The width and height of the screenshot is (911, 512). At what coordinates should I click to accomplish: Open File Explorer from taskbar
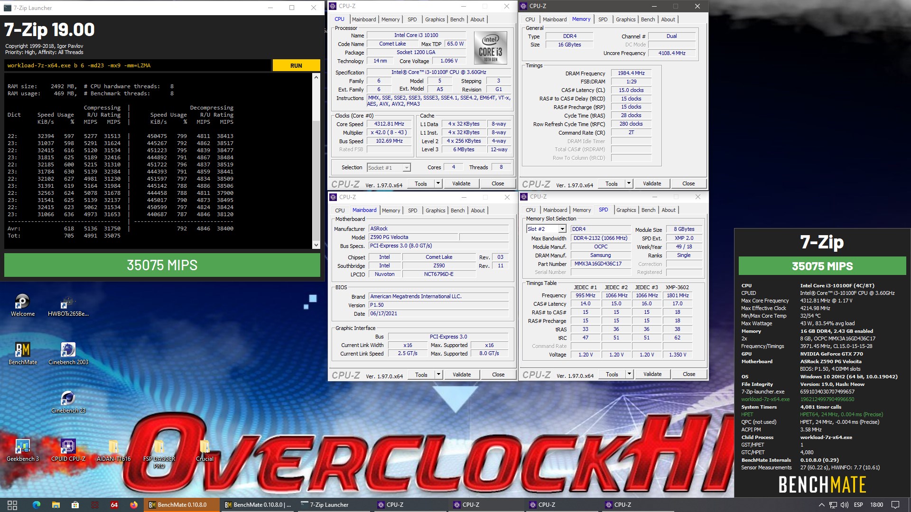pyautogui.click(x=56, y=505)
